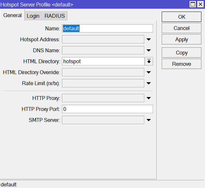Screen dimensions: 205x188
Task: Click the disabled DNS Name field
Action: (103, 50)
